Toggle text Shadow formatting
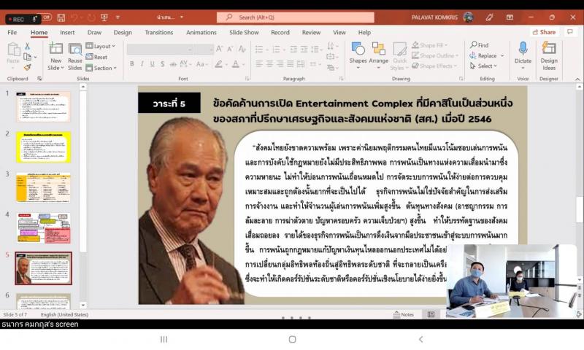 162,64
